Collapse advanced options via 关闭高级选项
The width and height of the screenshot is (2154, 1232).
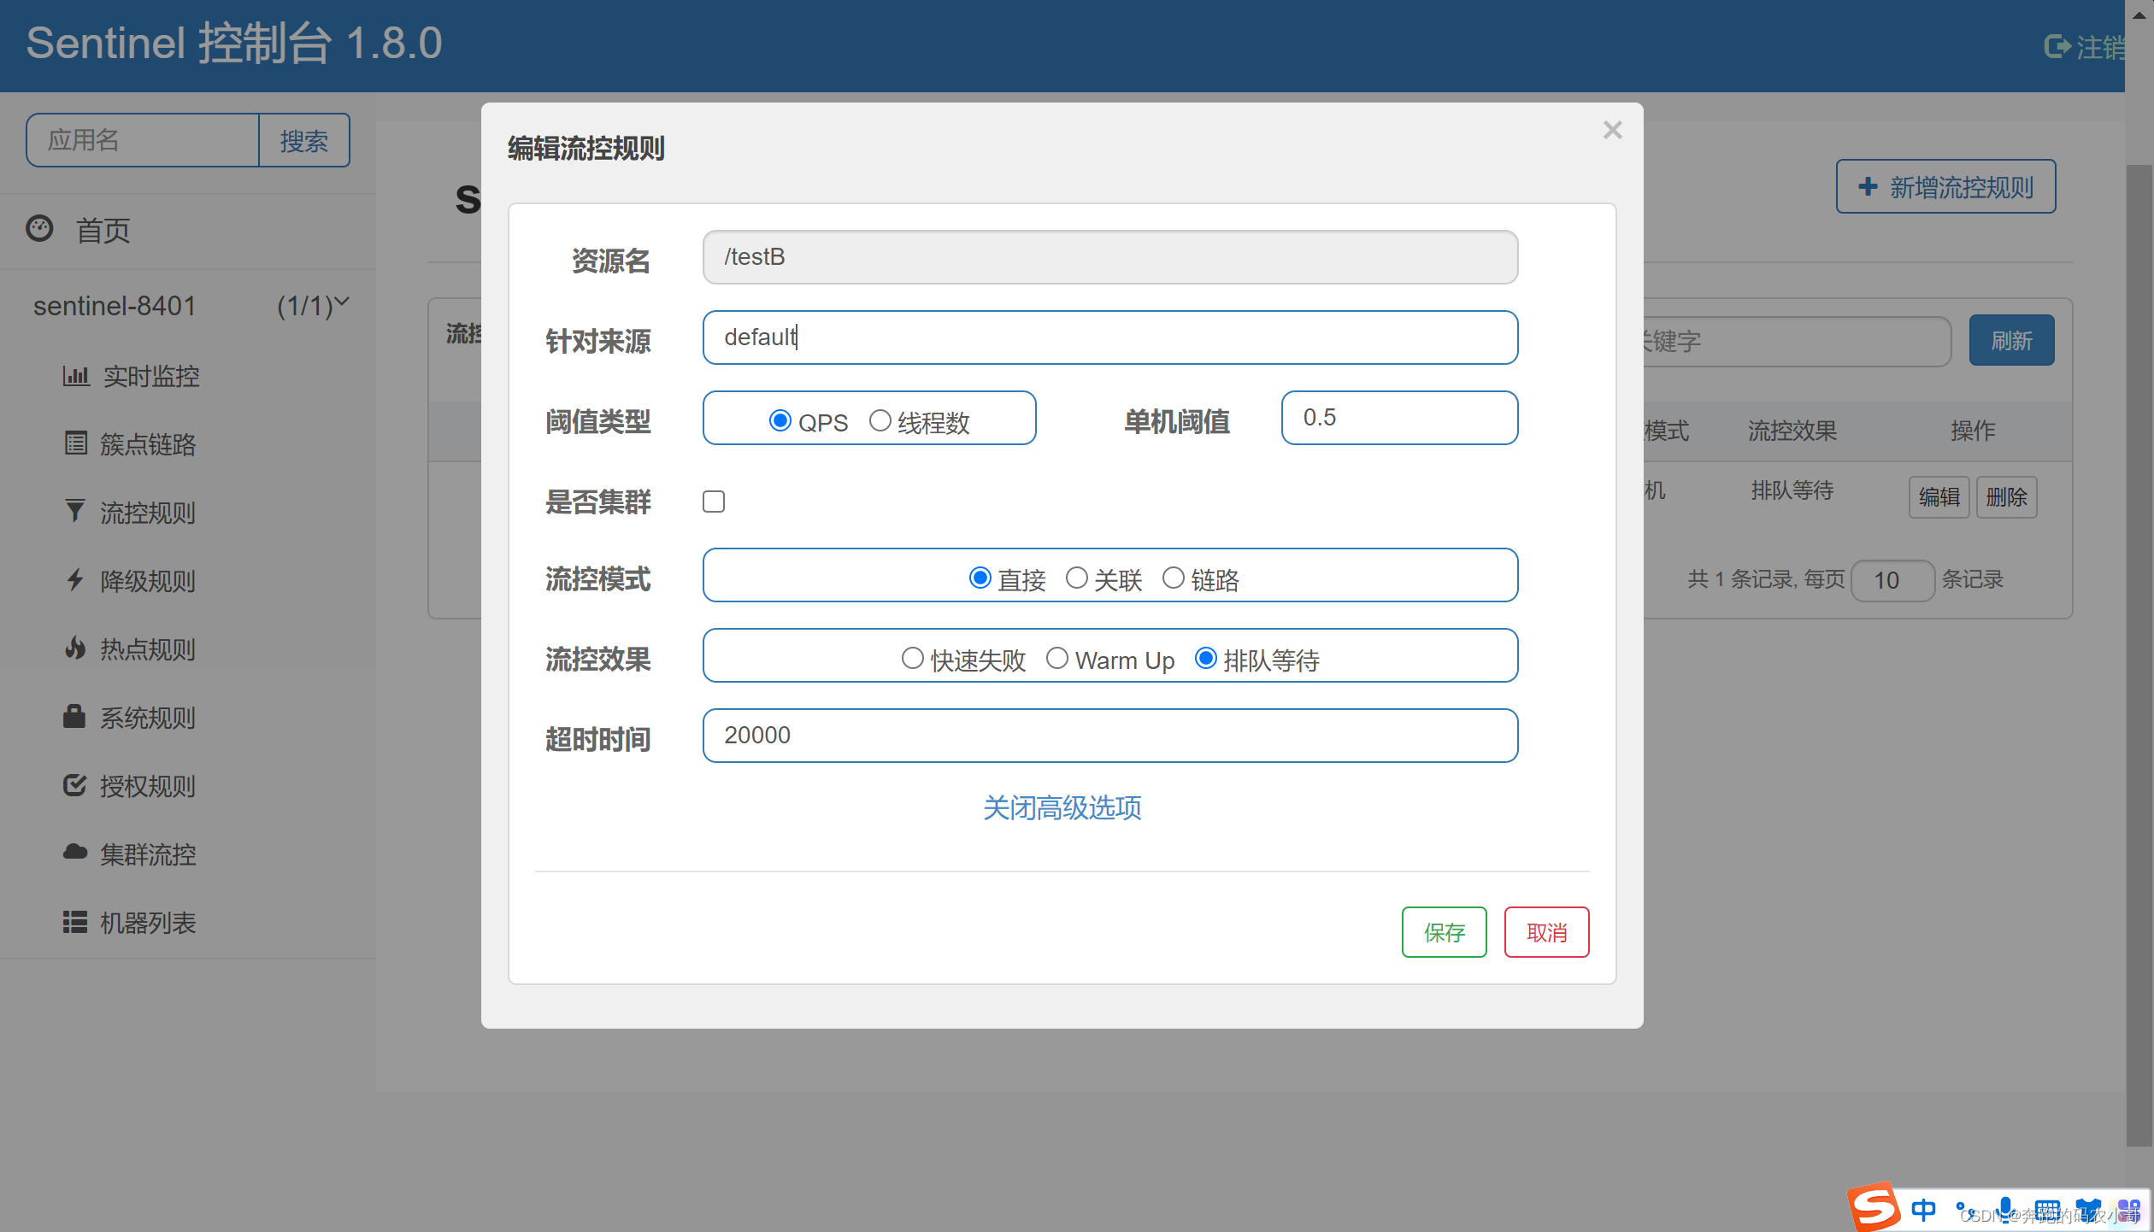[x=1062, y=807]
